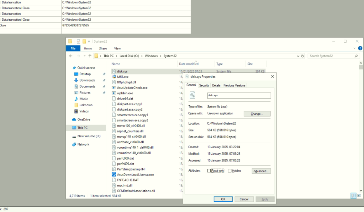Go back using the back arrow

[71, 56]
